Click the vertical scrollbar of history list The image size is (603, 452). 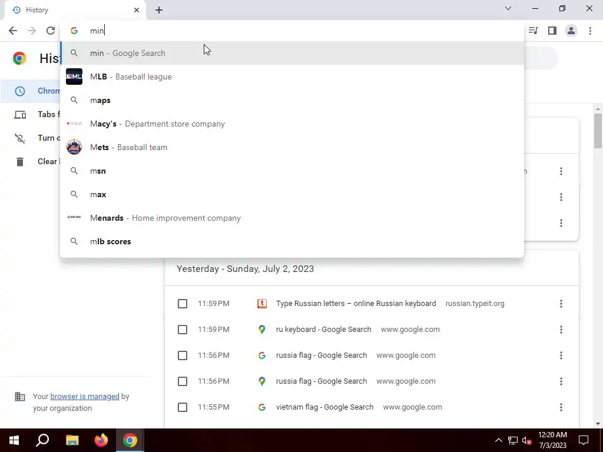point(598,131)
